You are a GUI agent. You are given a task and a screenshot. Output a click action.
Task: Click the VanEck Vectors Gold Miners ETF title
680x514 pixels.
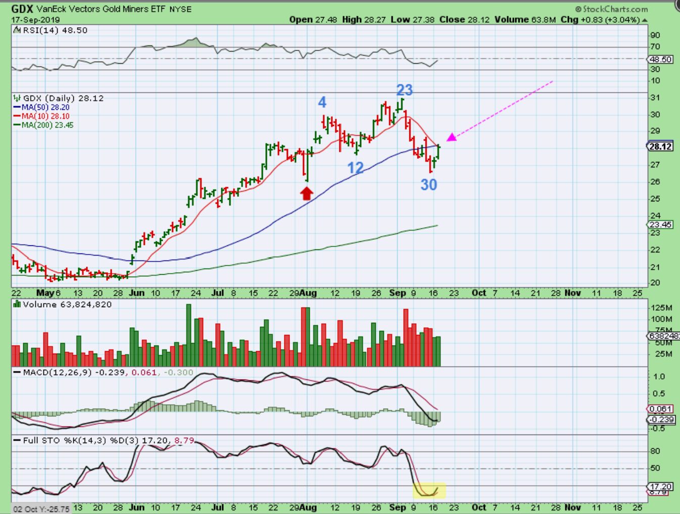[x=101, y=9]
